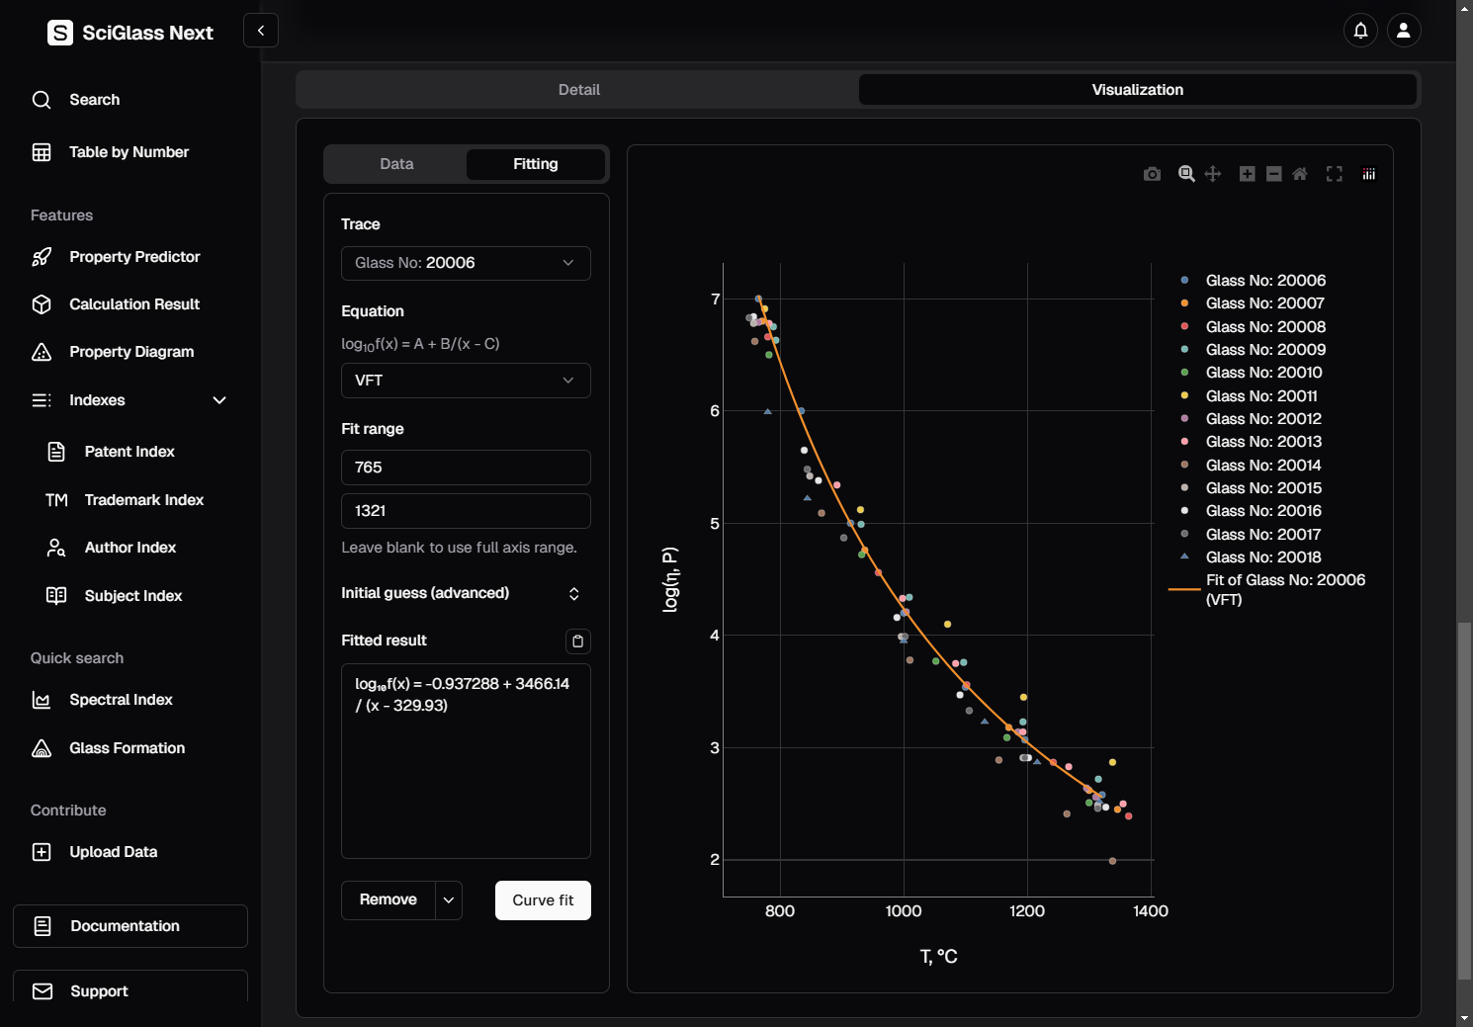
Task: Toggle the Glass No: 20007 trace in the legend
Action: coord(1264,303)
